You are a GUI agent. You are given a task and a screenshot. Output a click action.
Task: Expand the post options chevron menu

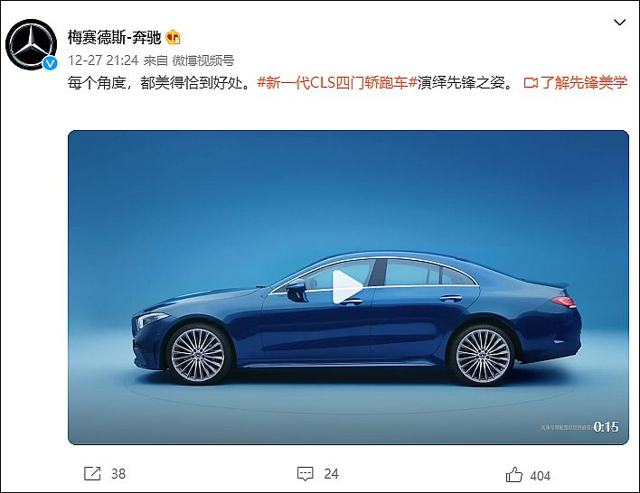[619, 22]
